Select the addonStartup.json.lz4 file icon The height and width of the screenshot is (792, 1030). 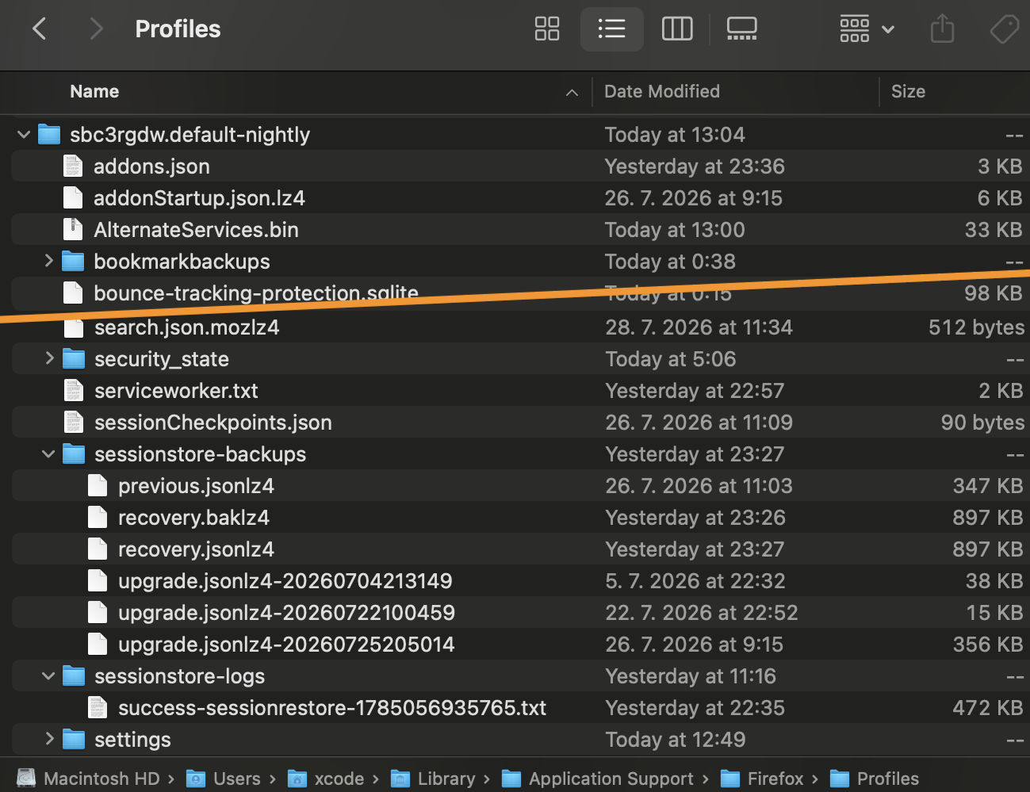click(x=73, y=198)
